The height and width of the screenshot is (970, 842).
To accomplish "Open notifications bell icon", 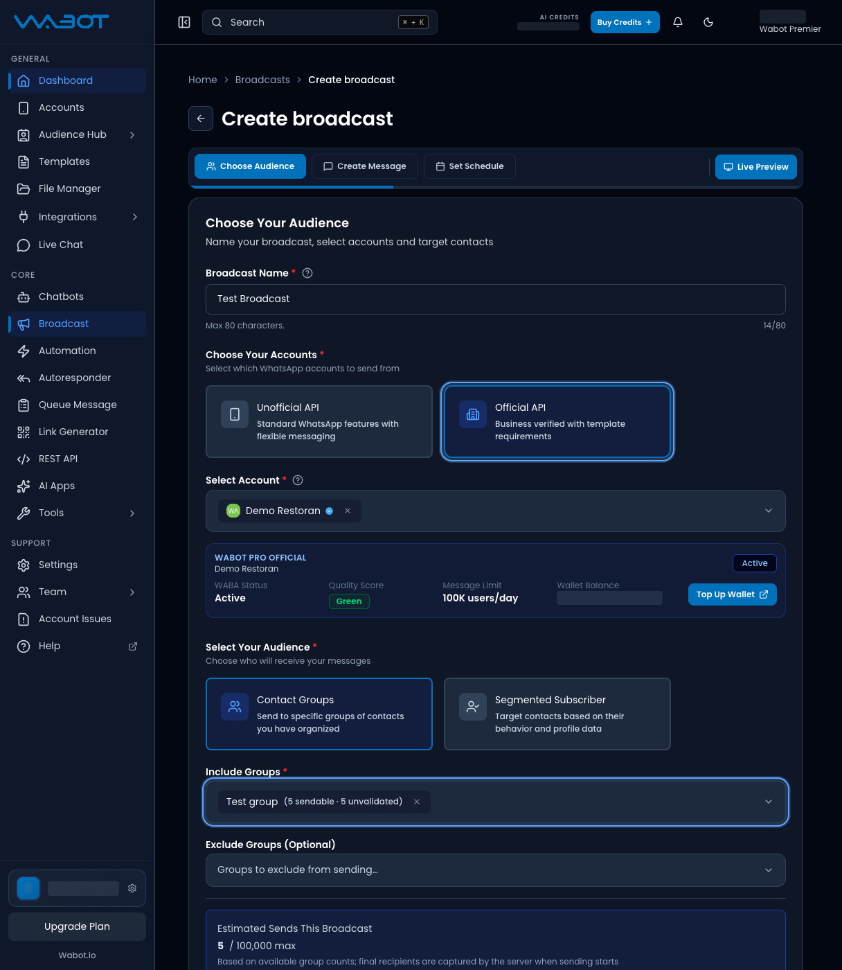I will [x=678, y=22].
